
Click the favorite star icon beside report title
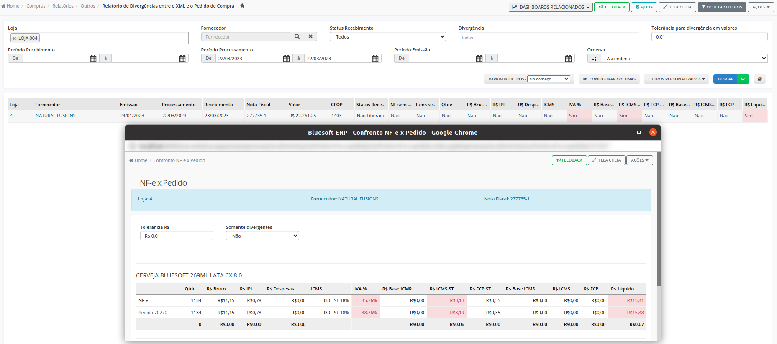pos(242,6)
